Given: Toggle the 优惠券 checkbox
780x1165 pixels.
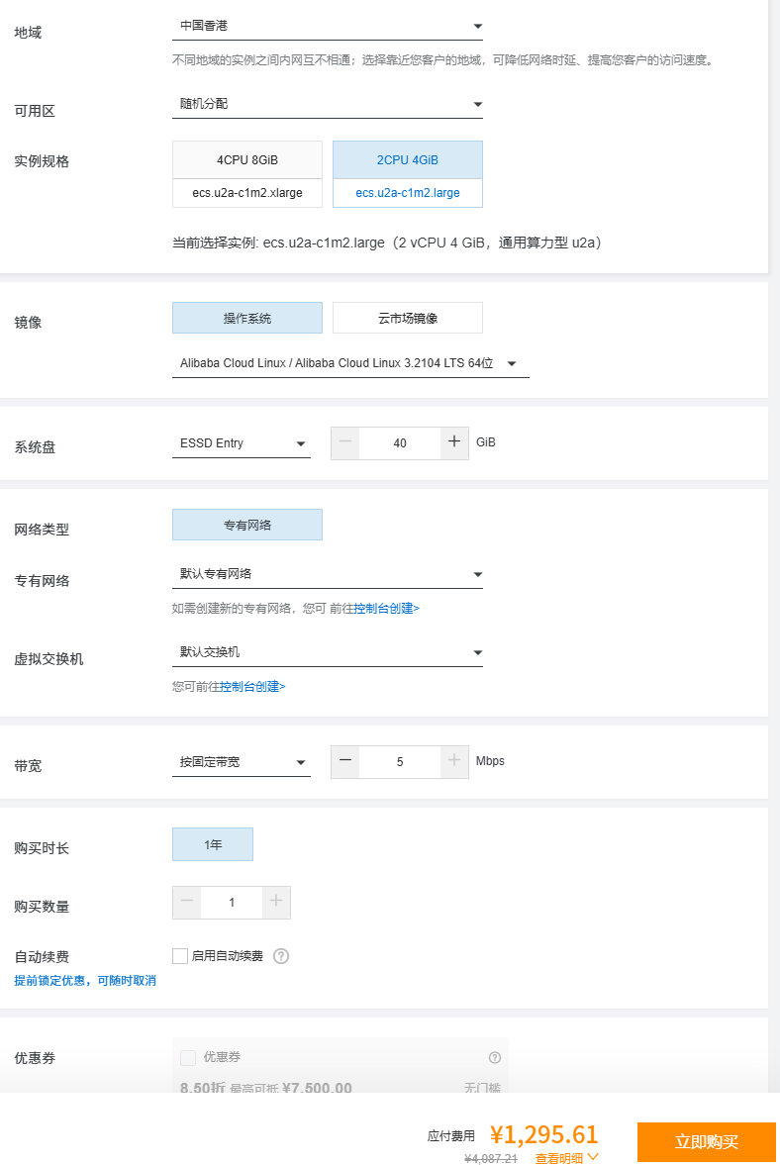Looking at the screenshot, I should click(188, 1058).
